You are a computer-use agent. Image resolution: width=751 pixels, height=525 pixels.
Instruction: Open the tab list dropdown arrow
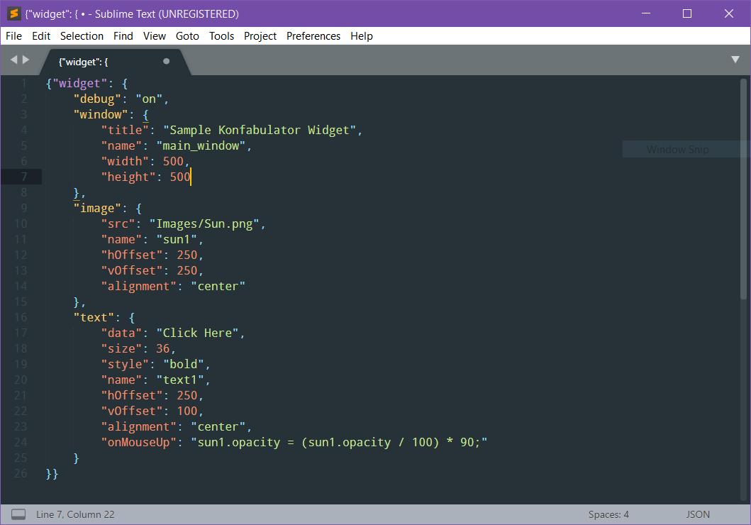pos(735,60)
